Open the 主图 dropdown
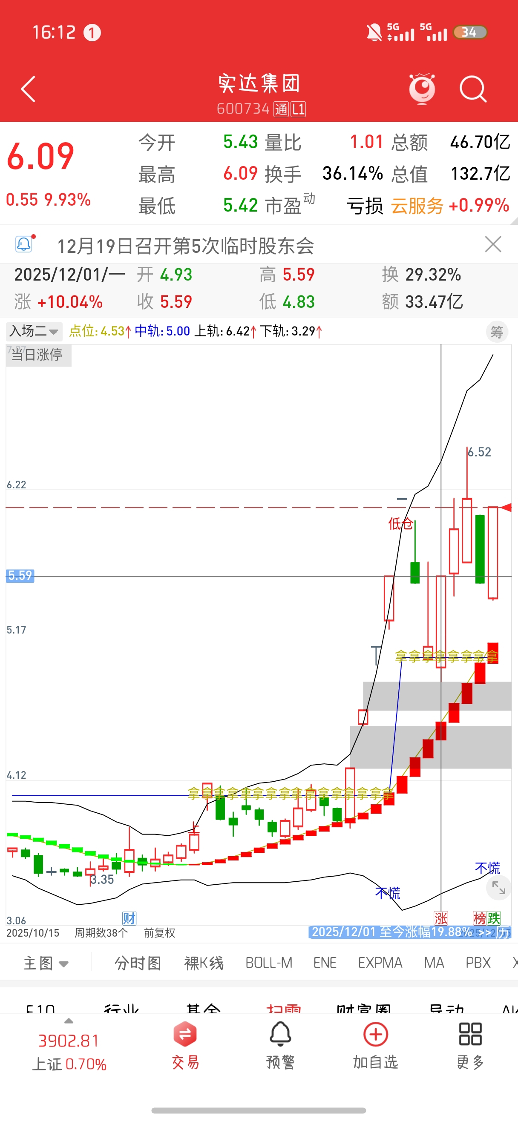 (46, 963)
